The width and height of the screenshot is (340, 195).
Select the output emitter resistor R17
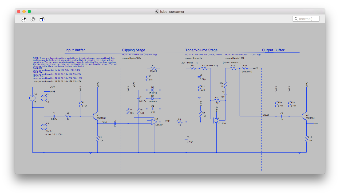coord(307,139)
